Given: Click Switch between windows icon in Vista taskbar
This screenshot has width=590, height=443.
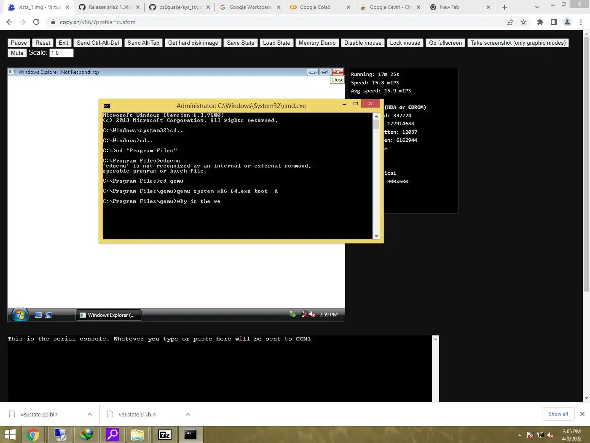Looking at the screenshot, I should pyautogui.click(x=48, y=315).
